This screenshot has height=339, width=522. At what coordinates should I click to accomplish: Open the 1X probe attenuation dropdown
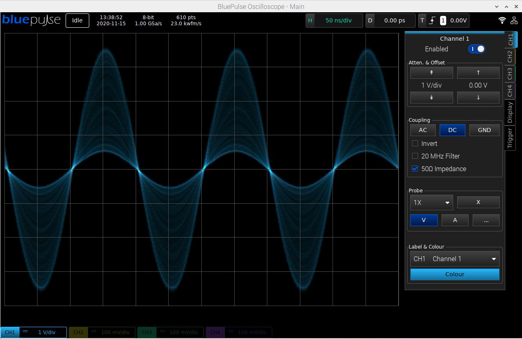pos(432,203)
